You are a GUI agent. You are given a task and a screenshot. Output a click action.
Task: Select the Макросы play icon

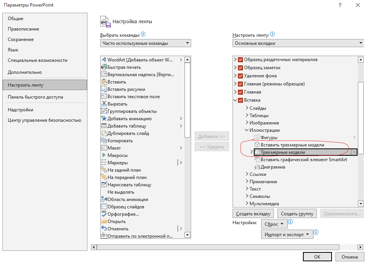tap(104, 155)
